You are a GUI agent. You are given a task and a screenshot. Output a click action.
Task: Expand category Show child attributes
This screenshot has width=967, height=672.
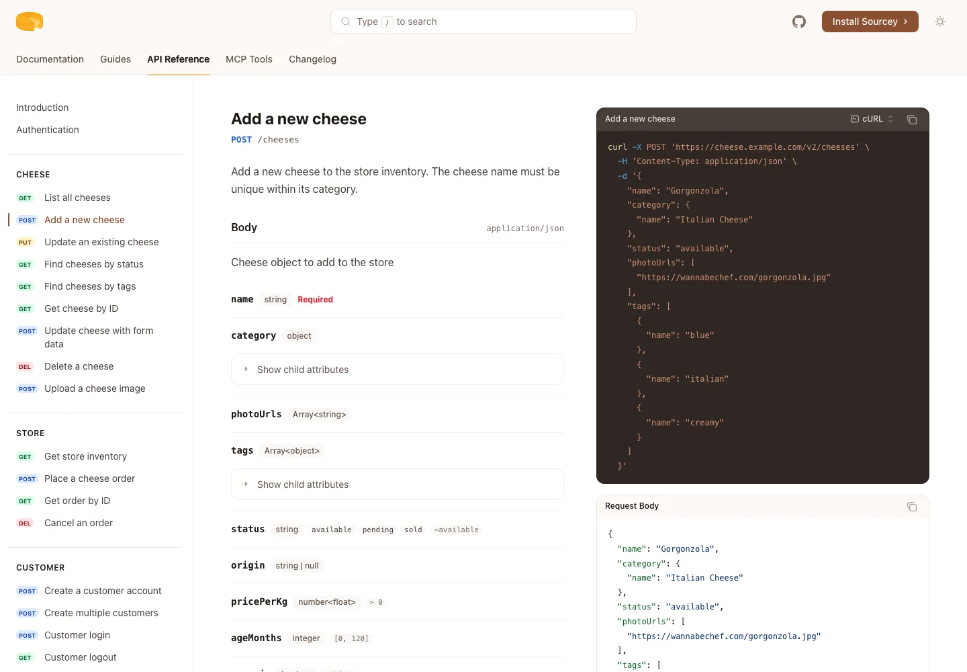(398, 370)
